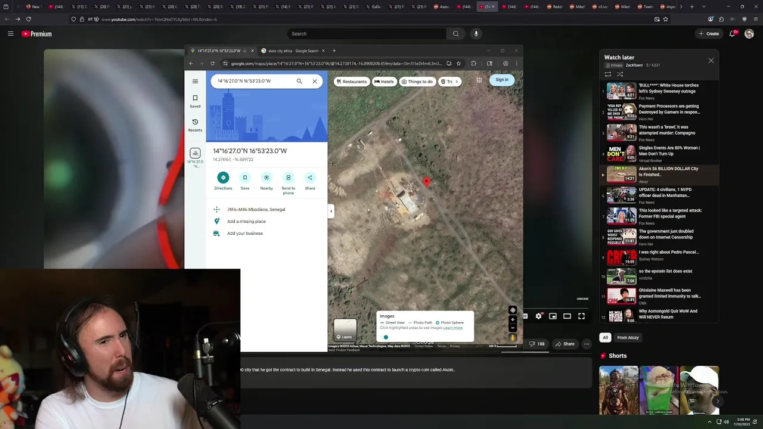The image size is (763, 429).
Task: Open the Google Maps hamburger menu
Action: [195, 81]
